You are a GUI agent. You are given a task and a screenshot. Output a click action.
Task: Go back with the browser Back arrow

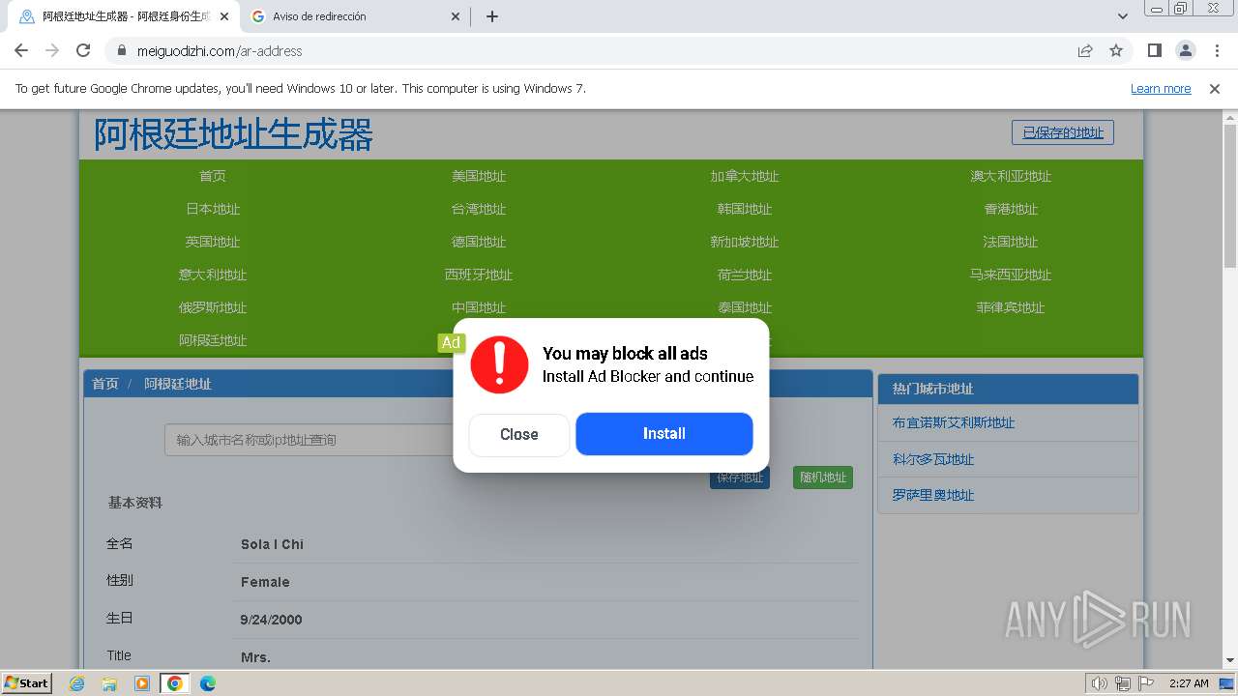pyautogui.click(x=21, y=50)
